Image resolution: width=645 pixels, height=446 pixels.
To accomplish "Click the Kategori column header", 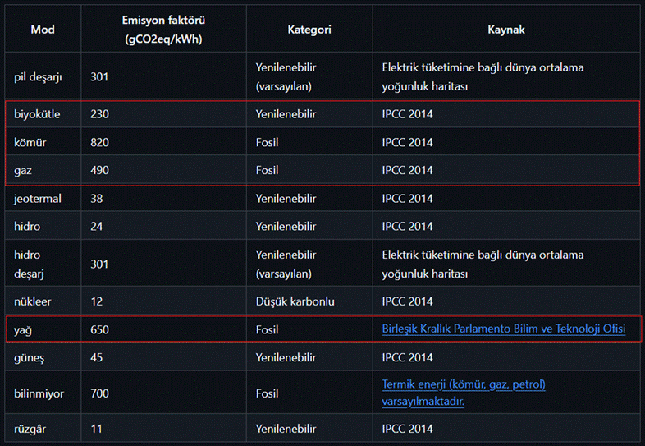I will (309, 30).
